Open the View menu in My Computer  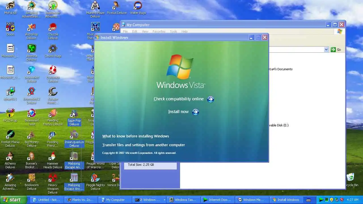(x=145, y=31)
